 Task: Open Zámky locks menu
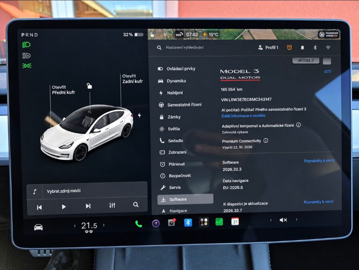170,117
